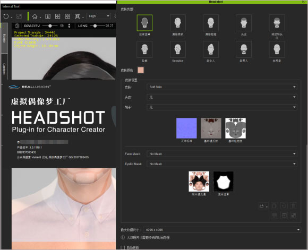Switch to the Scene side tab
The image size is (308, 250).
coord(4,38)
